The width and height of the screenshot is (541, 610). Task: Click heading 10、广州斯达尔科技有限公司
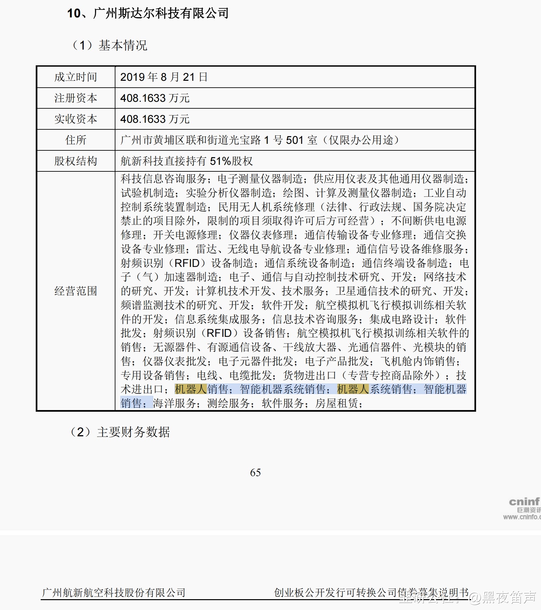pyautogui.click(x=148, y=13)
